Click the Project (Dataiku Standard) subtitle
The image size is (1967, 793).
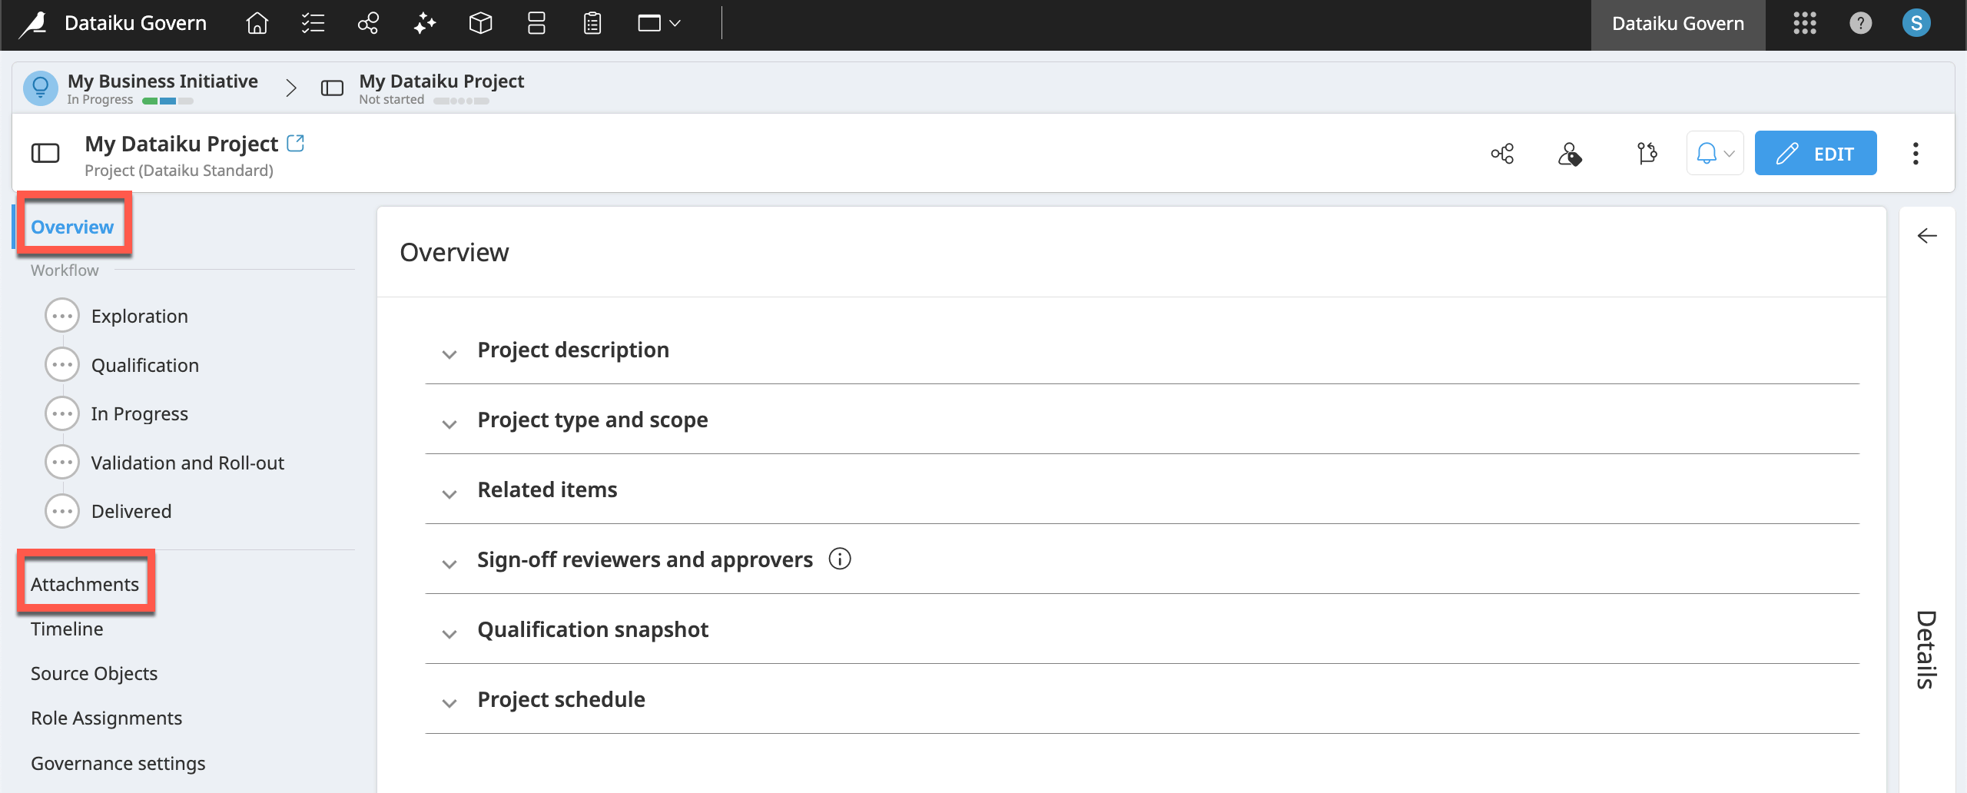(179, 170)
